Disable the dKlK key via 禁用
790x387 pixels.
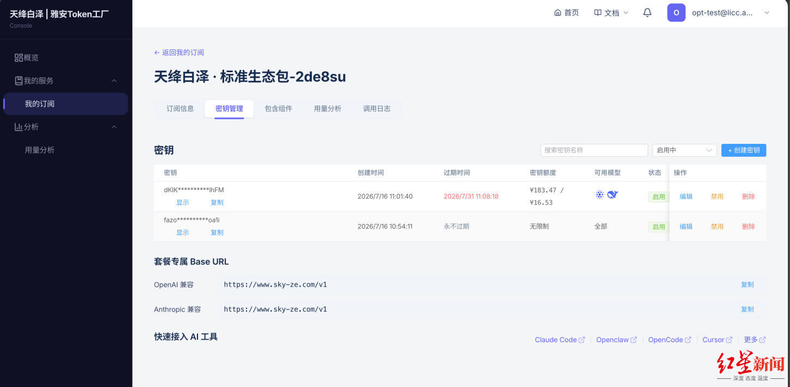tap(717, 196)
